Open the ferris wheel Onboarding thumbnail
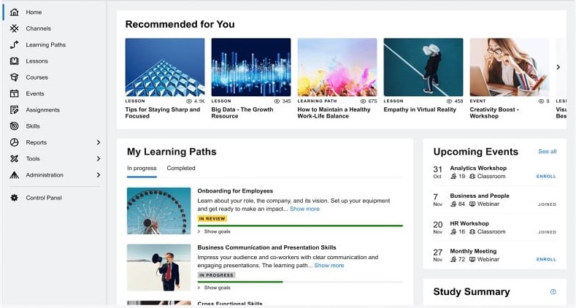576x308 pixels. (x=158, y=211)
